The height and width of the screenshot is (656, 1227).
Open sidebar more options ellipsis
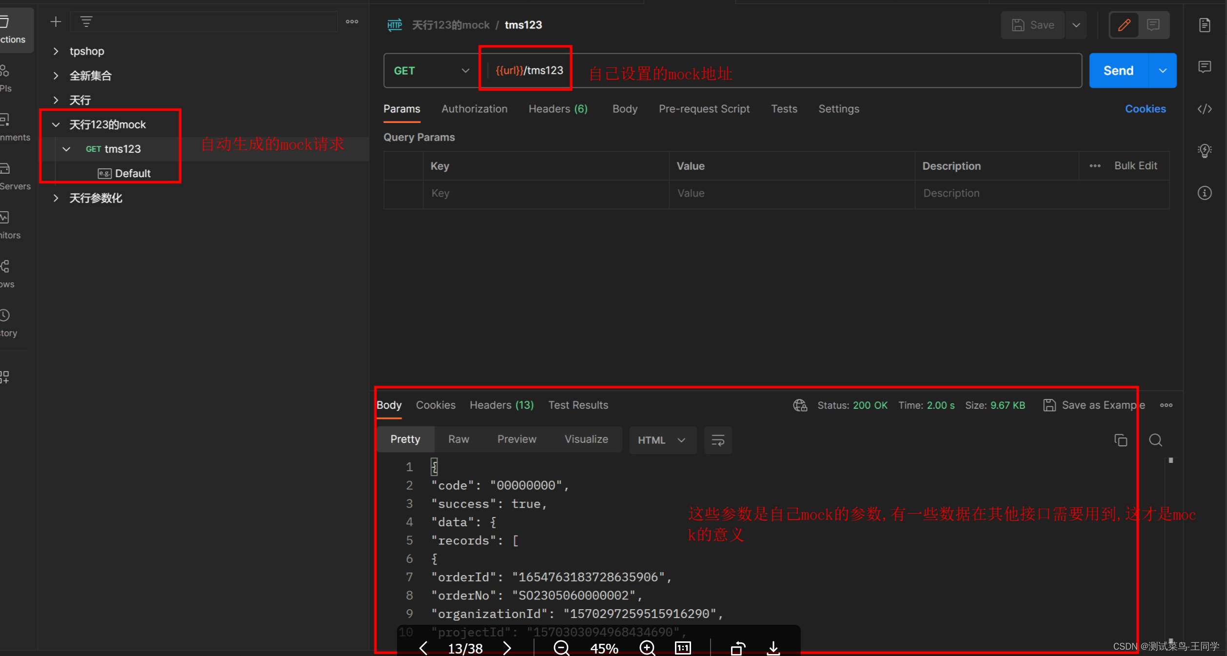352,21
